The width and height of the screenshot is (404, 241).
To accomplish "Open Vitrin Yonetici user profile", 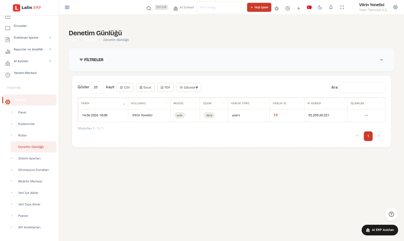I will point(373,7).
